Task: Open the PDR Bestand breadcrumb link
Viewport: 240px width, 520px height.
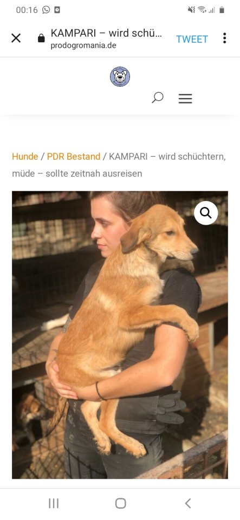Action: tap(74, 157)
